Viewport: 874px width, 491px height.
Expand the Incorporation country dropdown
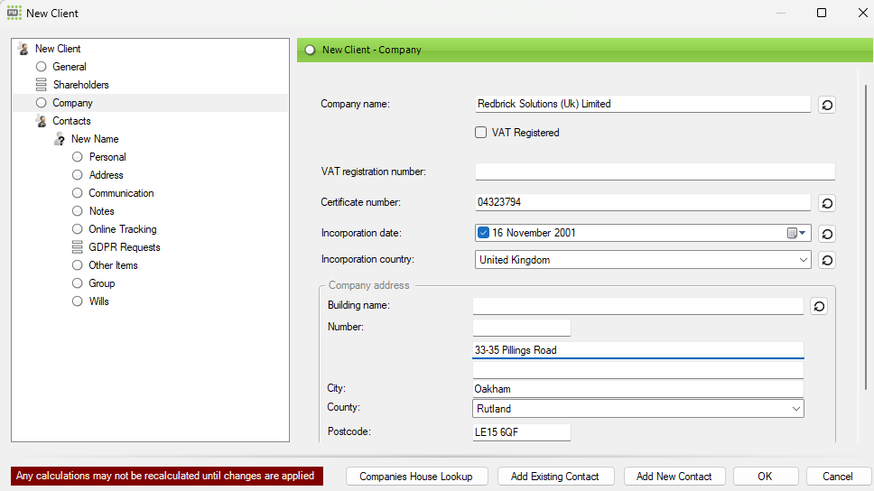804,260
